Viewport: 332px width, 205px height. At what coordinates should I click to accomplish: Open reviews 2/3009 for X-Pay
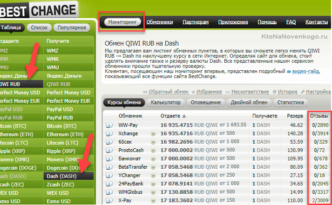pos(320,200)
